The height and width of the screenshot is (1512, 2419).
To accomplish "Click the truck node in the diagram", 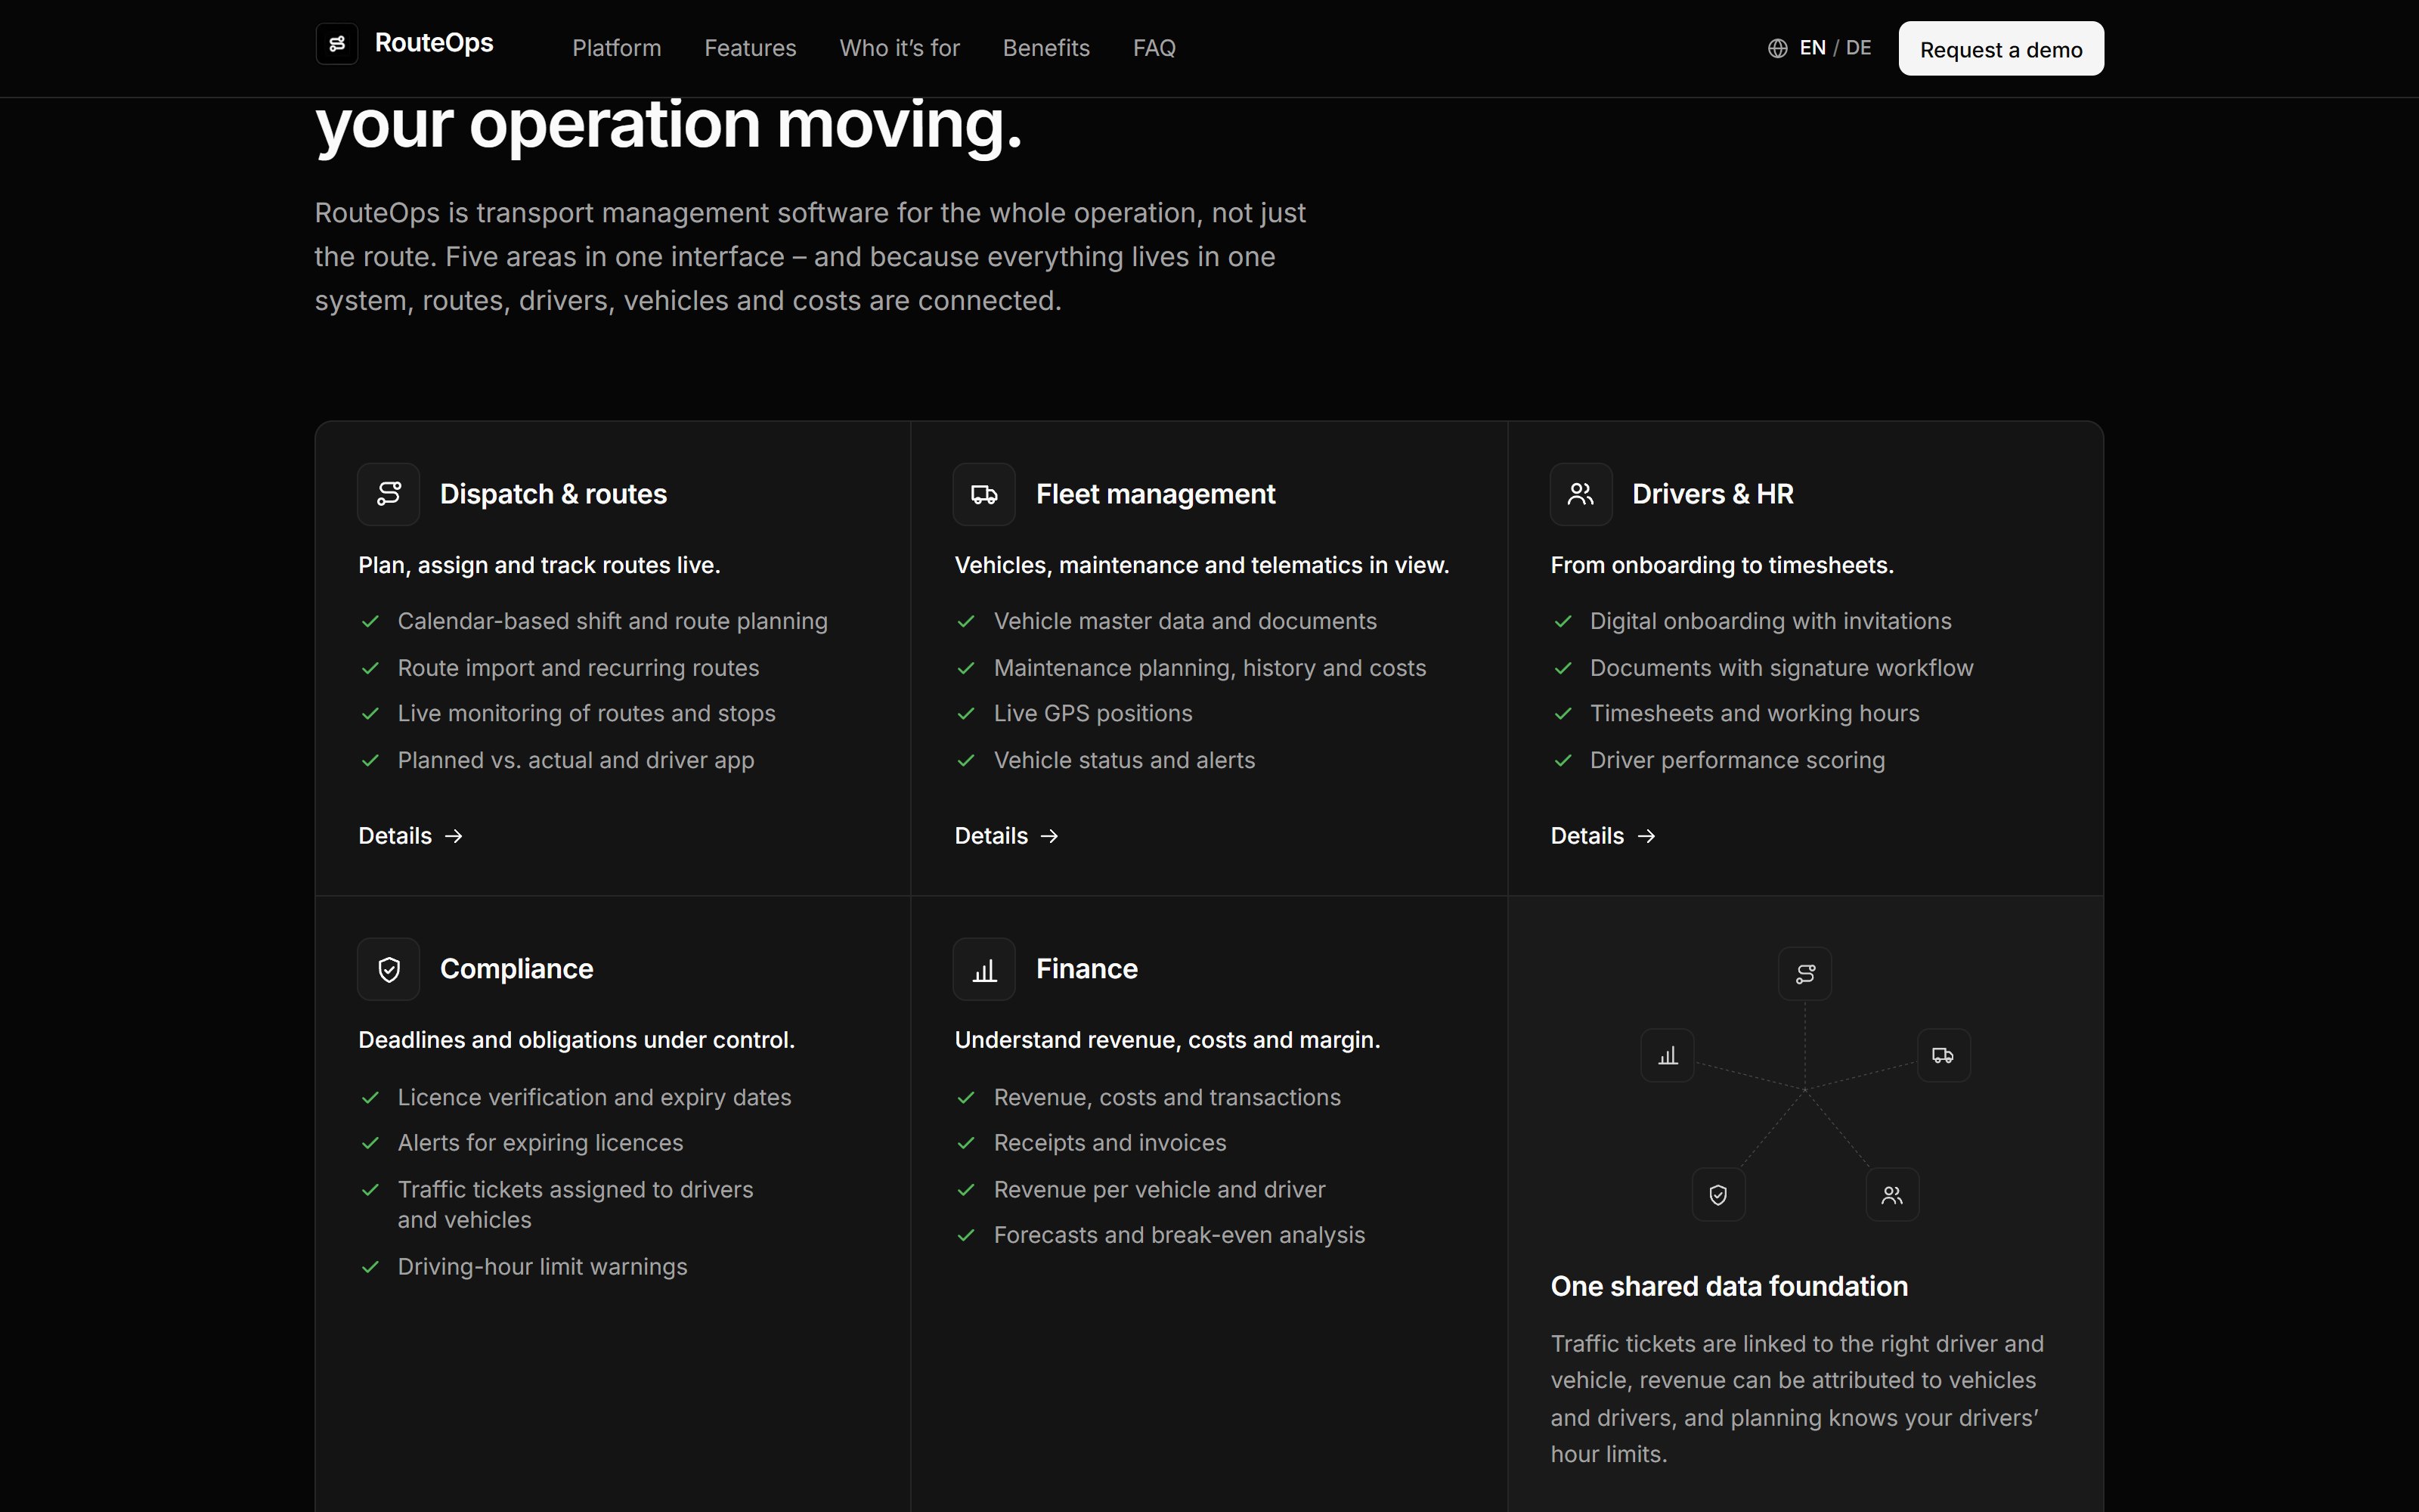I will coord(1944,1055).
